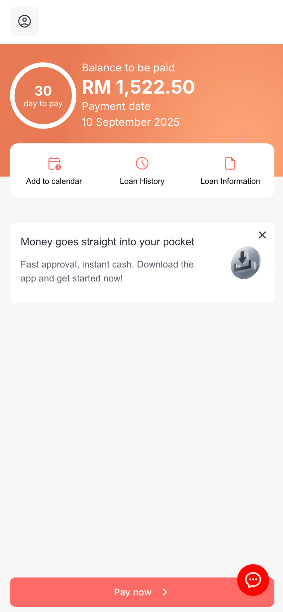Tap the RM 1,522.50 balance amount
283x612 pixels.
point(138,87)
